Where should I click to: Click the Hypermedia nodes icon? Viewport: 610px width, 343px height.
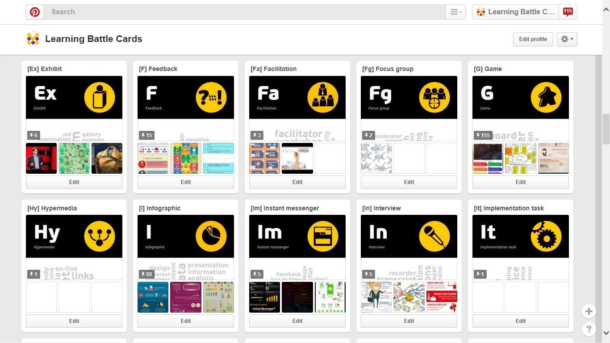[x=100, y=236]
